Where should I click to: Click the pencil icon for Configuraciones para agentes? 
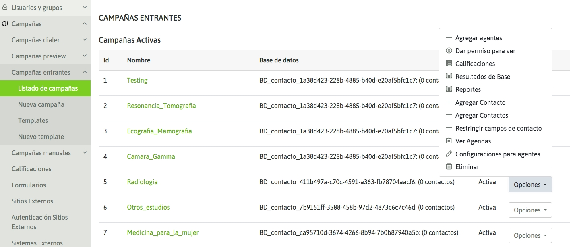pyautogui.click(x=449, y=154)
